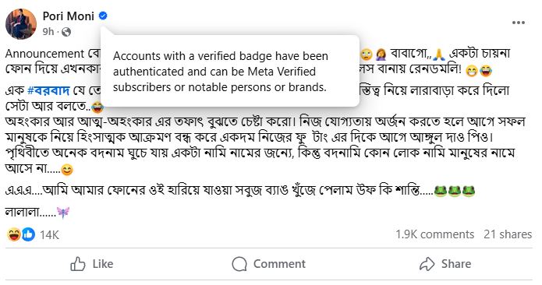Click the verified badge tooltip text

221,72
